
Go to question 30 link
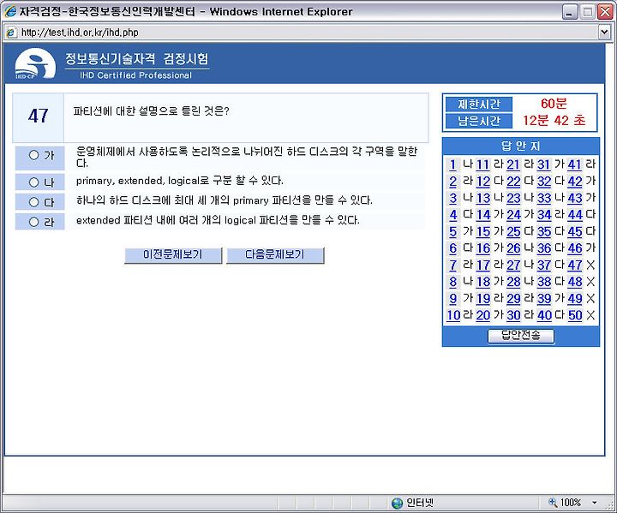[x=513, y=315]
